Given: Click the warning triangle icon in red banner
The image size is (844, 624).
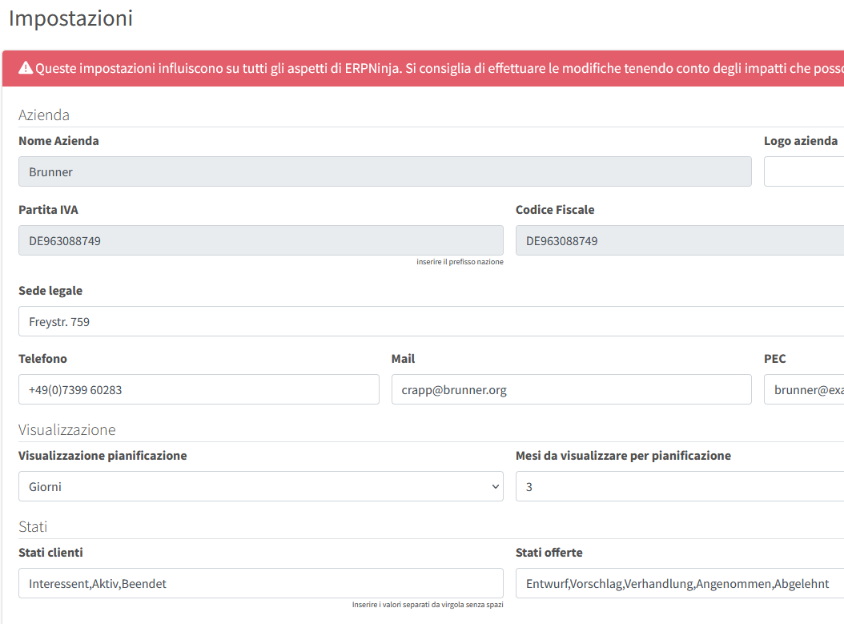Looking at the screenshot, I should [26, 68].
